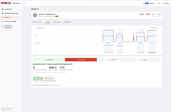Click the grey status circle beside Lernen

(35, 15)
